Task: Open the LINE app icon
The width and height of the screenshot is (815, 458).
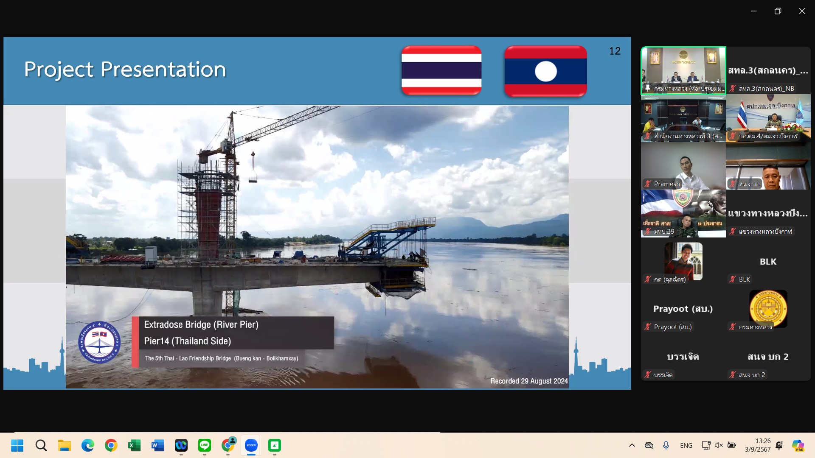Action: [205, 445]
